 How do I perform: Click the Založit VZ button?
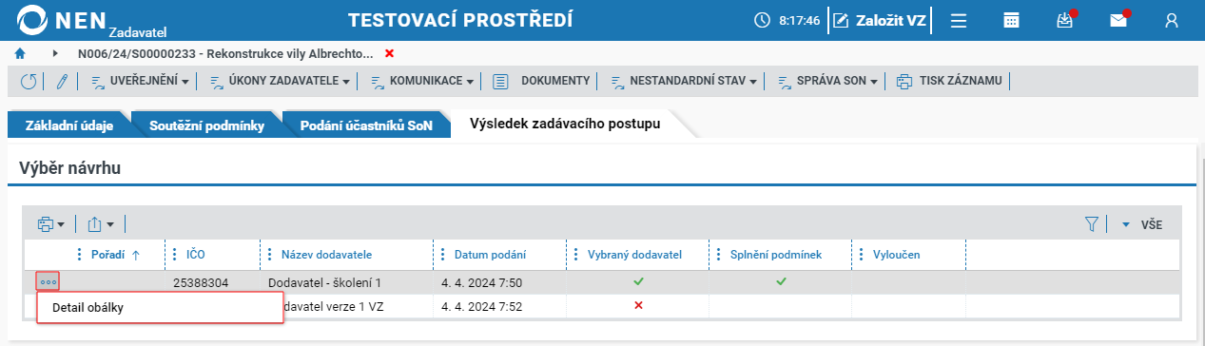pyautogui.click(x=881, y=20)
